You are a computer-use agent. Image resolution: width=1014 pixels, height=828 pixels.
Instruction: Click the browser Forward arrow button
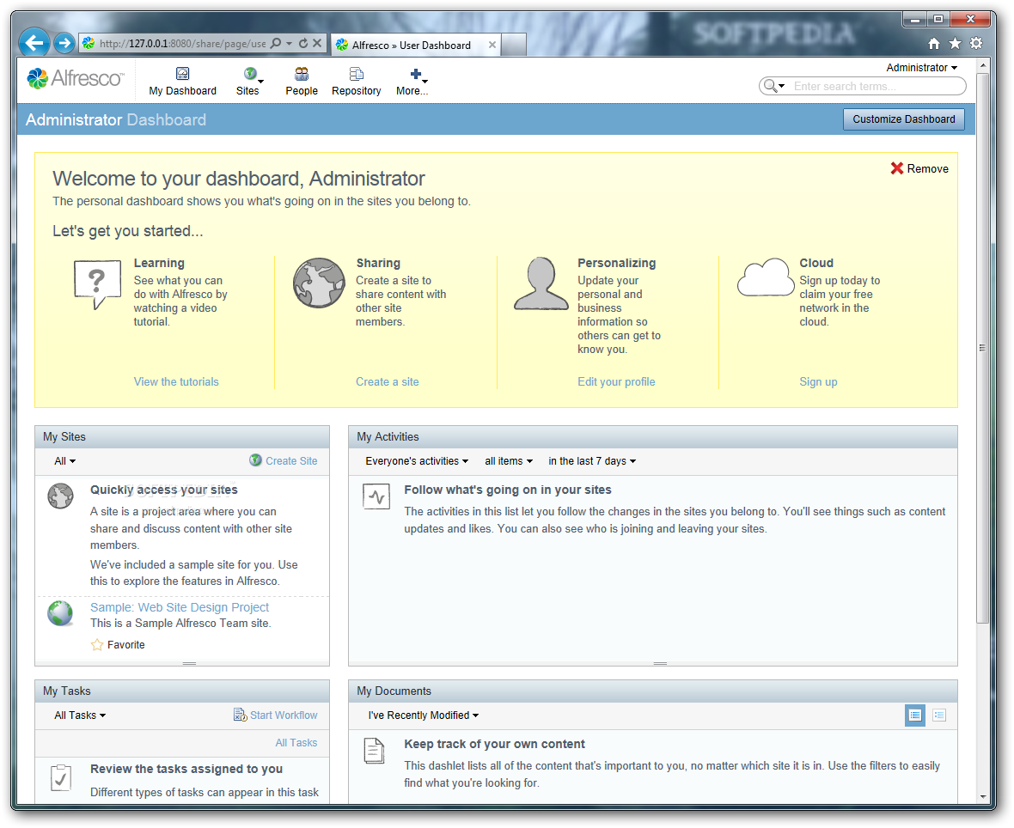[64, 43]
